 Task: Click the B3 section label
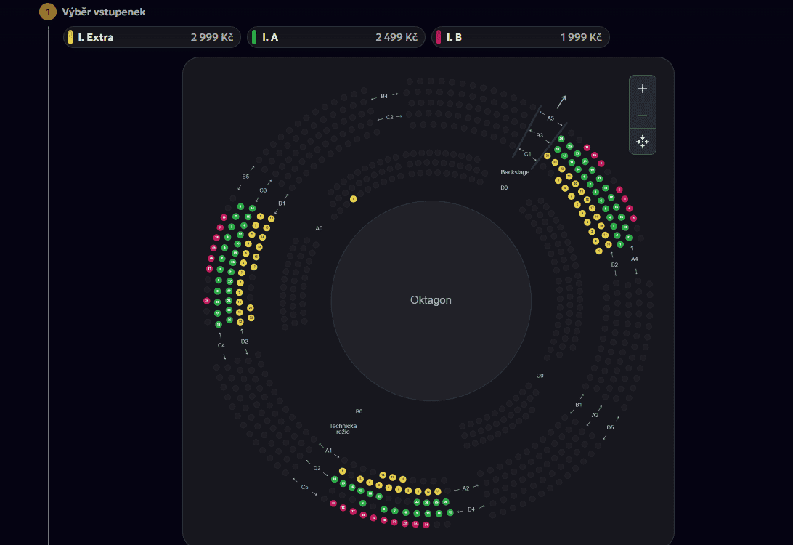click(x=540, y=136)
